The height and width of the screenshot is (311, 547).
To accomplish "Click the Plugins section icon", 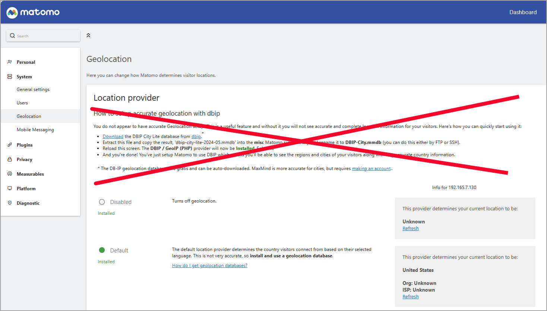I will click(10, 145).
